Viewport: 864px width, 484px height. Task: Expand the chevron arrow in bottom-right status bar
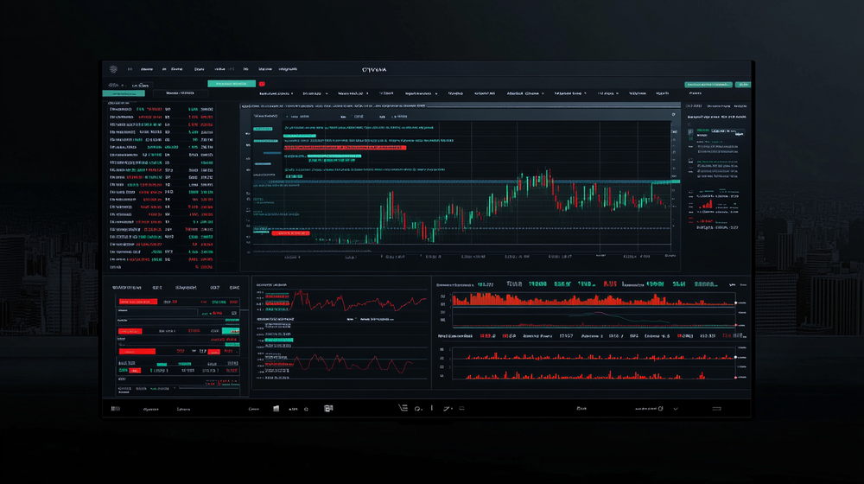(677, 408)
